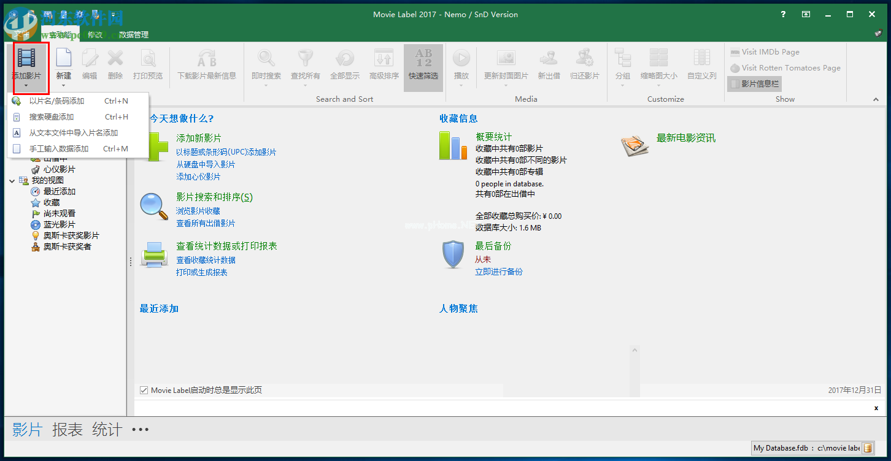Switch to the 修改 tab
The image size is (891, 461).
[x=95, y=35]
